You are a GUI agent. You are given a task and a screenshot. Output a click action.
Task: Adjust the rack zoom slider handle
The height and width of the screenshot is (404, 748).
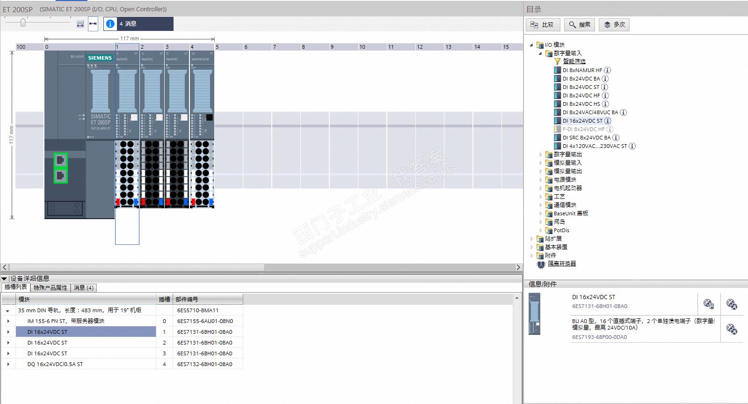click(x=23, y=22)
